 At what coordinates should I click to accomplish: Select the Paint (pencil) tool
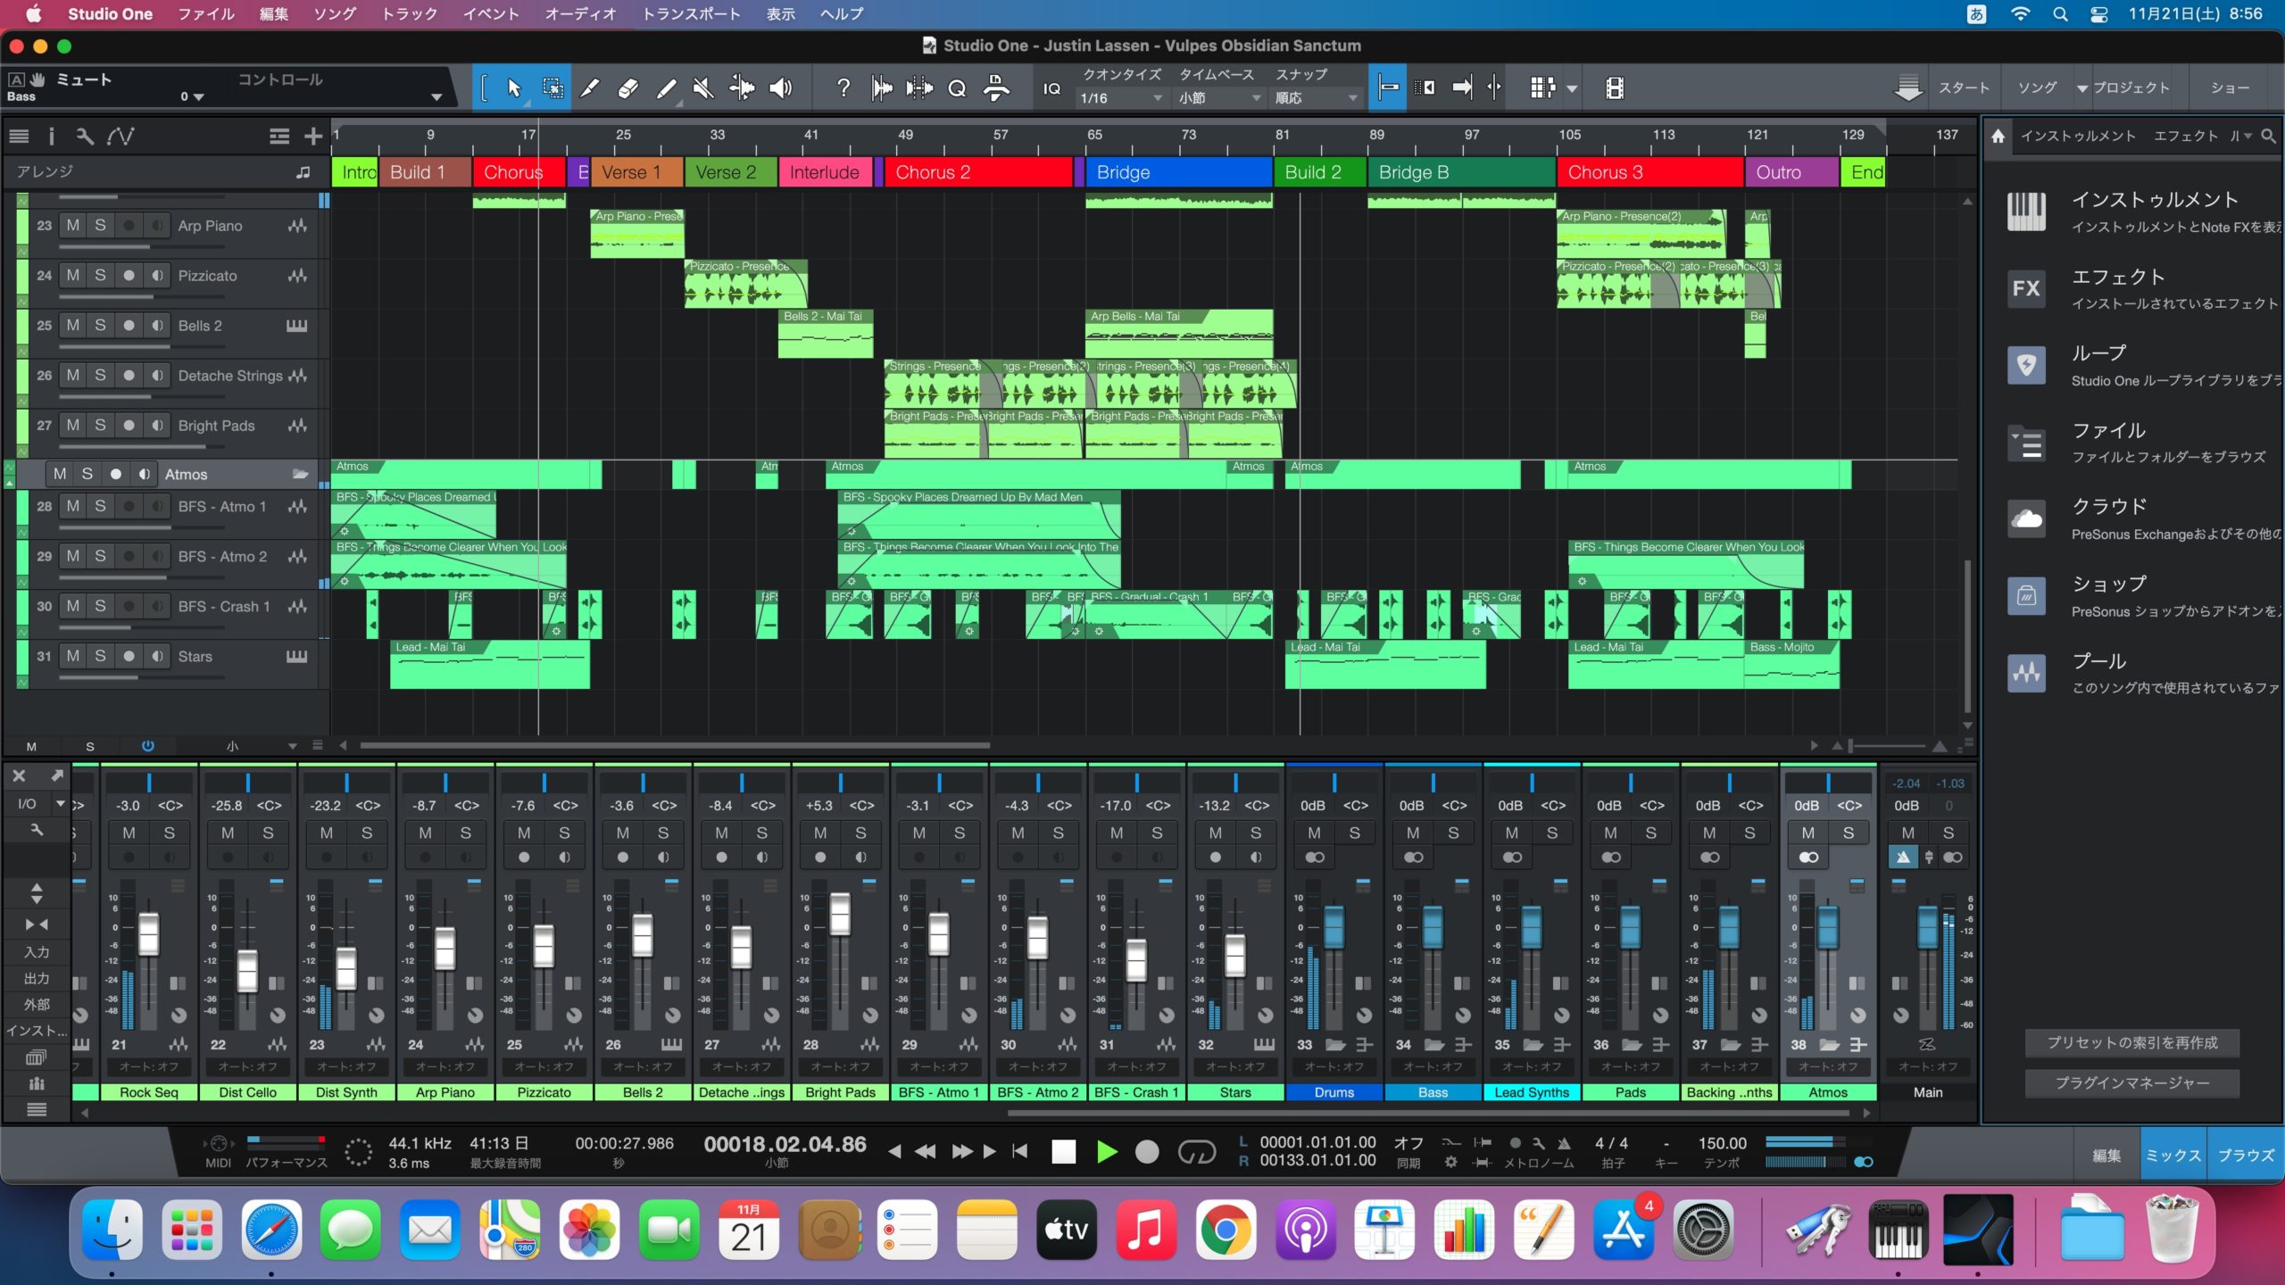pyautogui.click(x=667, y=87)
